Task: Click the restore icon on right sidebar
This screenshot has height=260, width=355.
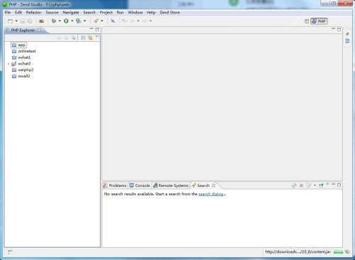Action: click(348, 34)
